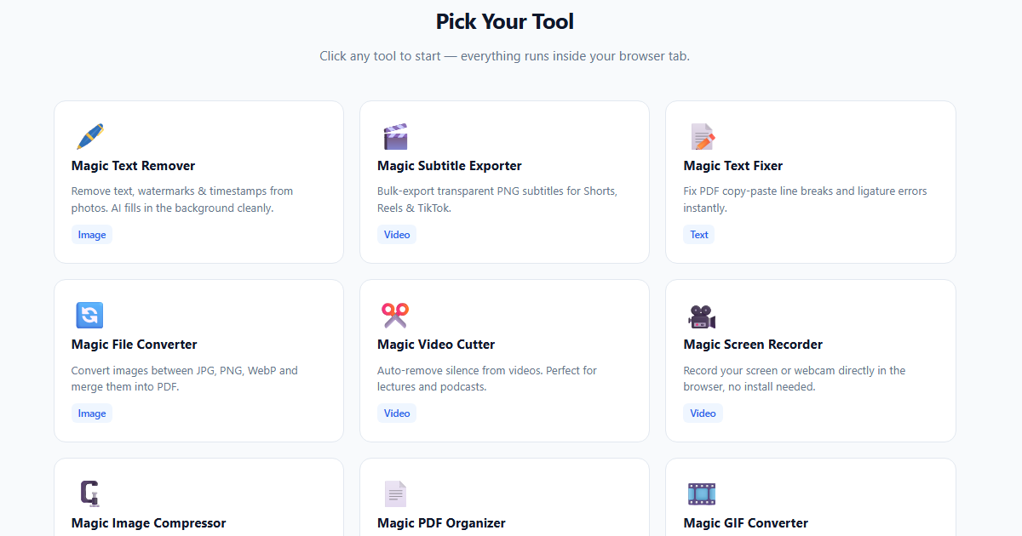This screenshot has width=1022, height=536.
Task: Click the pen icon for Magic Text Remover
Action: click(x=89, y=136)
